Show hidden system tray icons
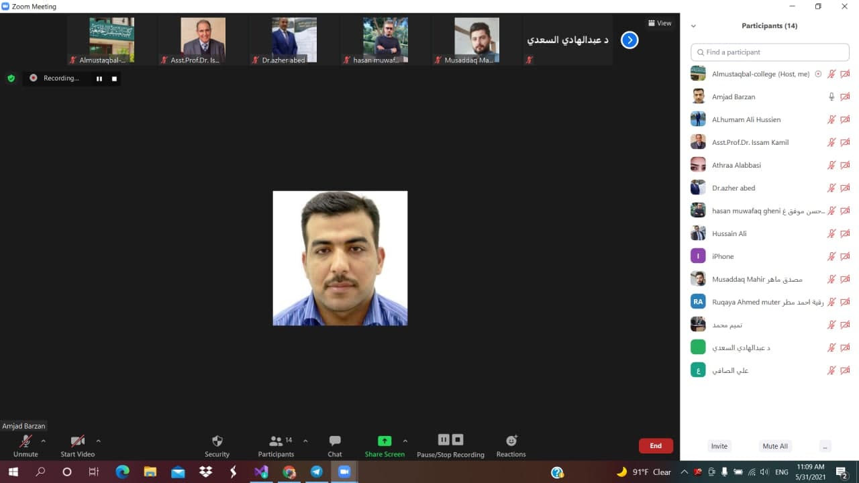Screen dimensions: 859x483 pyautogui.click(x=685, y=472)
